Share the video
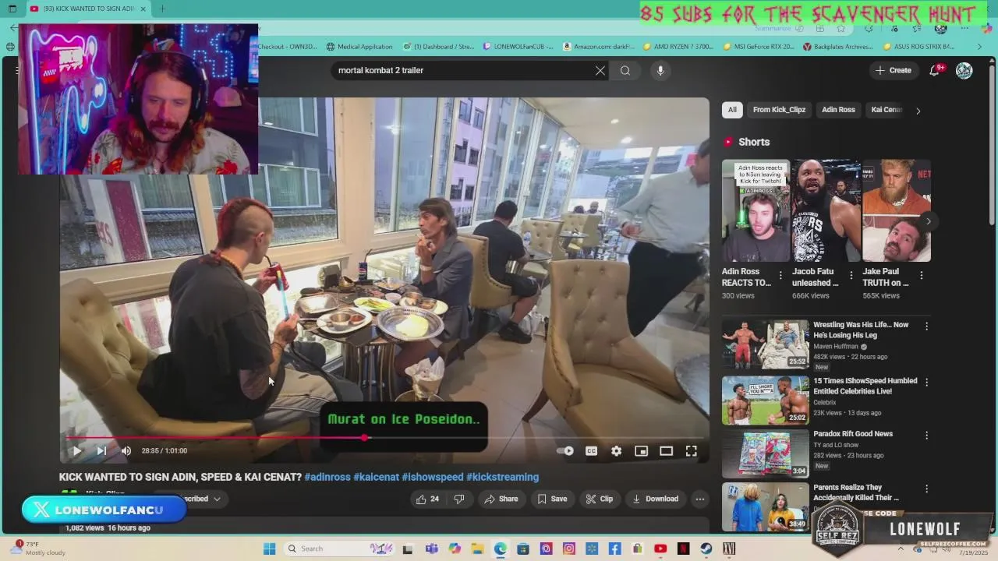 (x=501, y=499)
